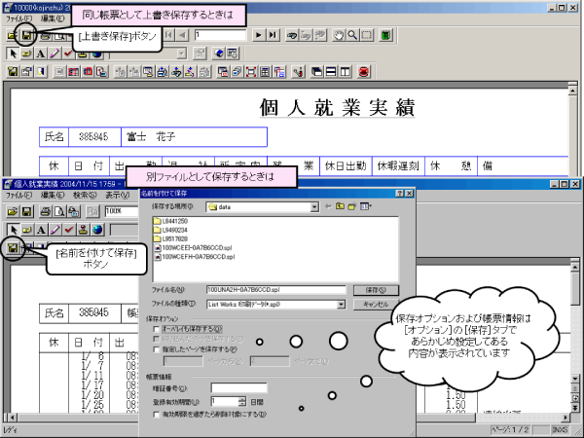Create new folder in save dialog
Image resolution: width=584 pixels, height=438 pixels.
click(352, 206)
